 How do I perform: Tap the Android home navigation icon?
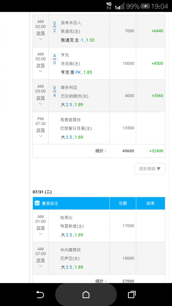click(86, 294)
